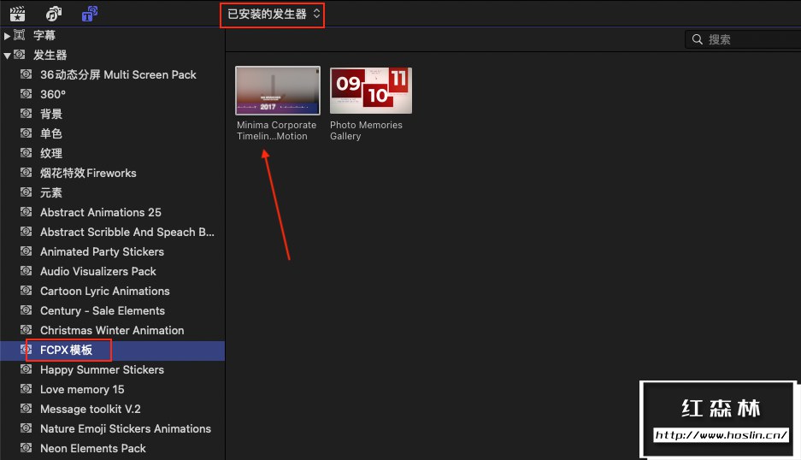Viewport: 801px width, 460px height.
Task: Select Photo Memories Gallery generator thumbnail
Action: click(x=371, y=91)
